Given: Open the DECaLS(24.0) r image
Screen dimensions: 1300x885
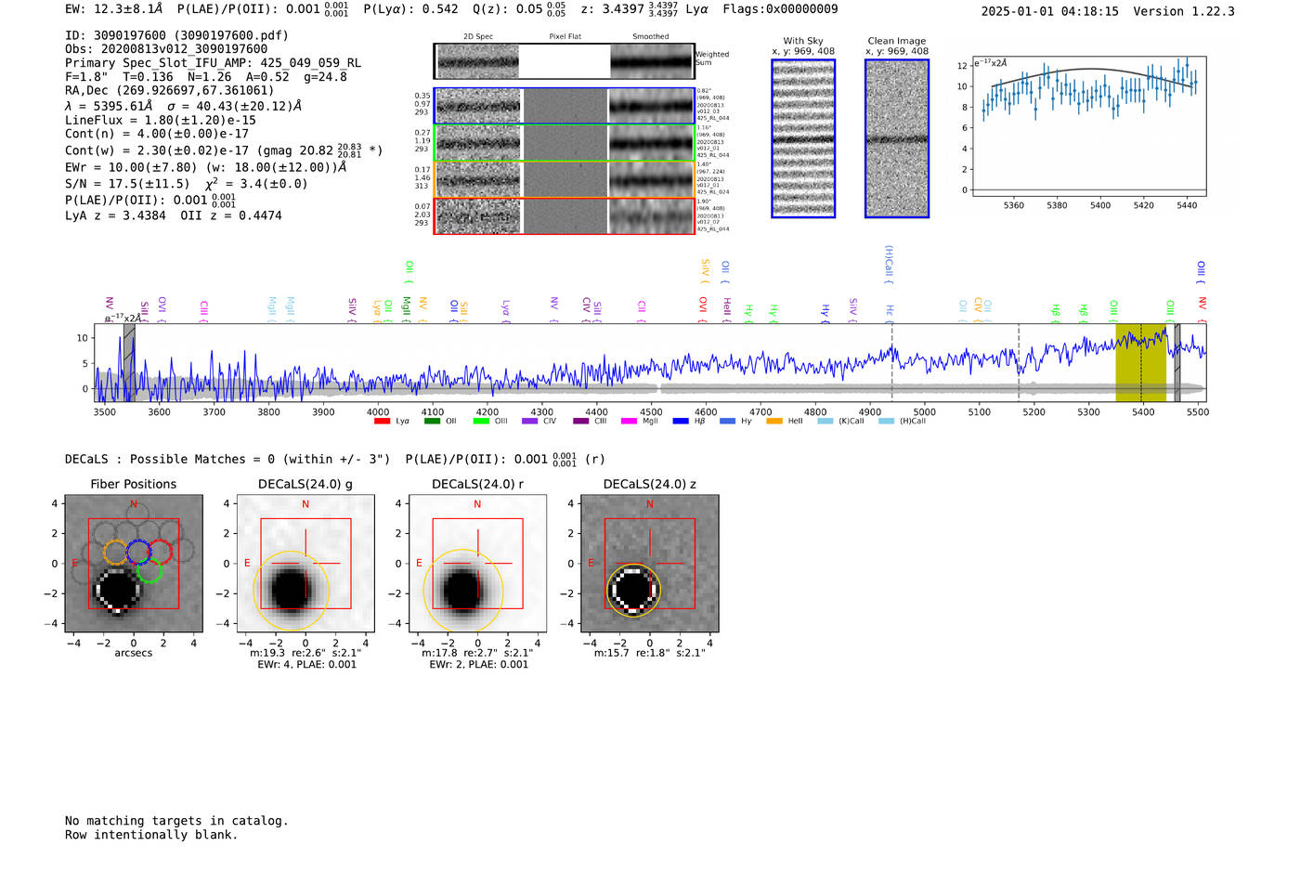Looking at the screenshot, I should (x=477, y=564).
